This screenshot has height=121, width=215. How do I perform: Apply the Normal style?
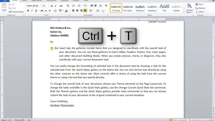[x=116, y=8]
